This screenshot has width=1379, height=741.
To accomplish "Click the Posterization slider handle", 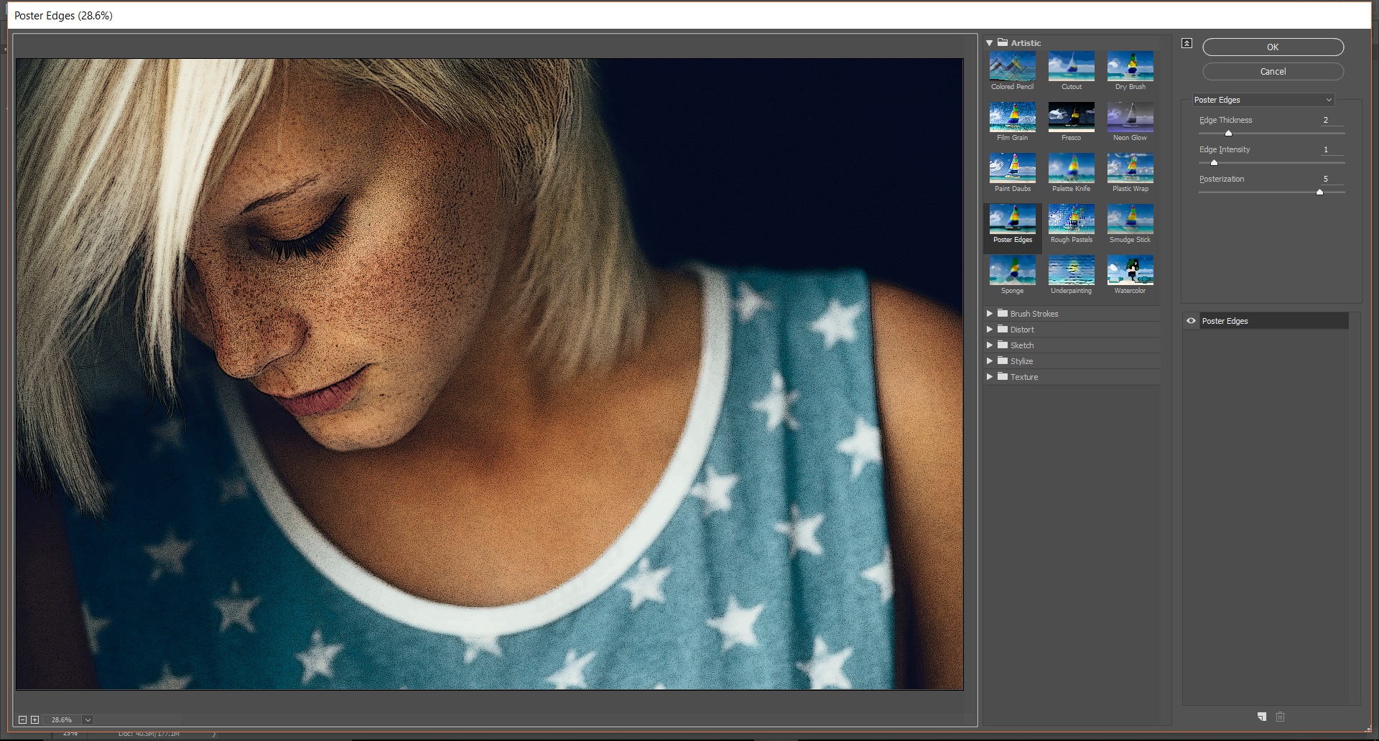I will coord(1319,192).
